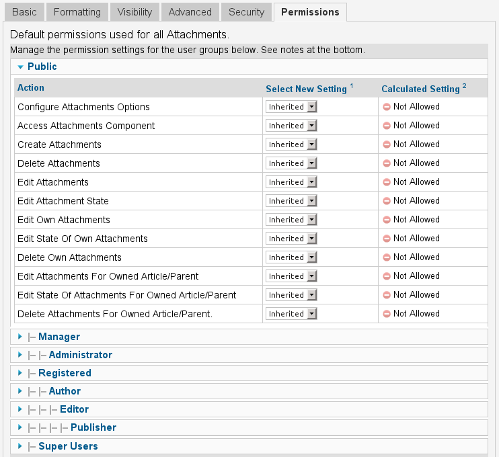The width and height of the screenshot is (499, 457).
Task: Expand the Administrator group permissions
Action: pos(80,355)
